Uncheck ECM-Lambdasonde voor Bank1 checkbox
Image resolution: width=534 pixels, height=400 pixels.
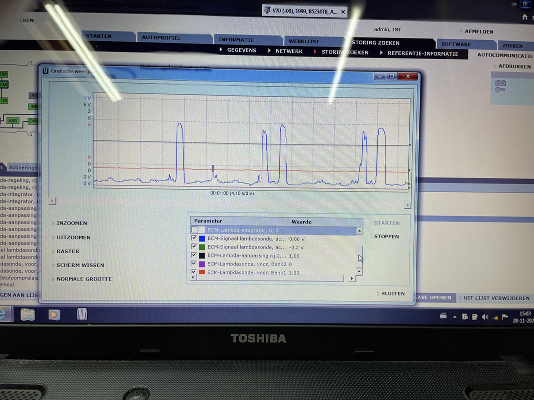(194, 272)
